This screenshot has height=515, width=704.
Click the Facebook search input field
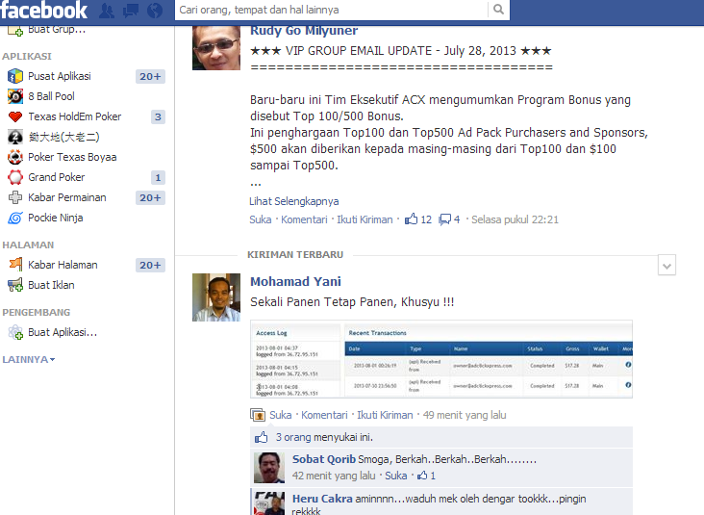[331, 10]
